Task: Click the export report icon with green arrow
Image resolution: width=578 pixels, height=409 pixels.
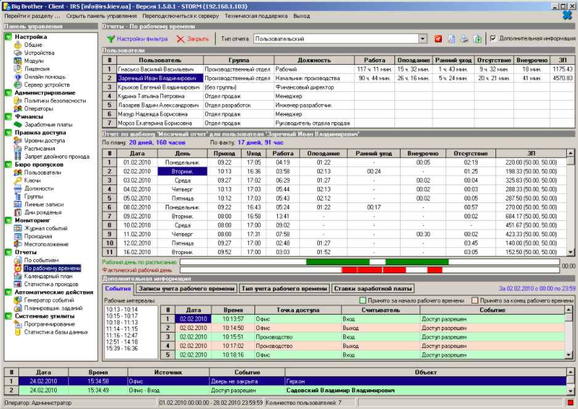Action: (x=478, y=39)
